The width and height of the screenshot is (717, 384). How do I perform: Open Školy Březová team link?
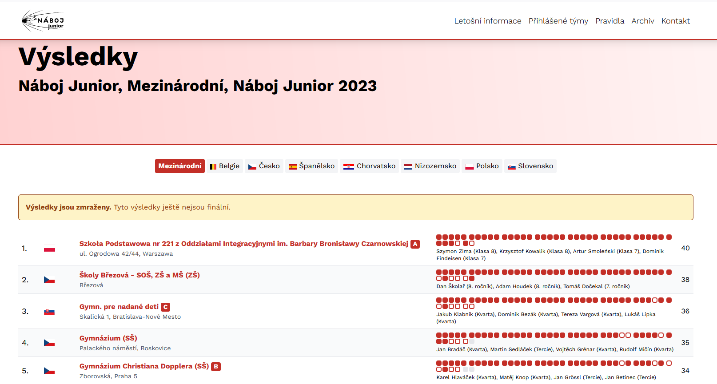coord(139,275)
